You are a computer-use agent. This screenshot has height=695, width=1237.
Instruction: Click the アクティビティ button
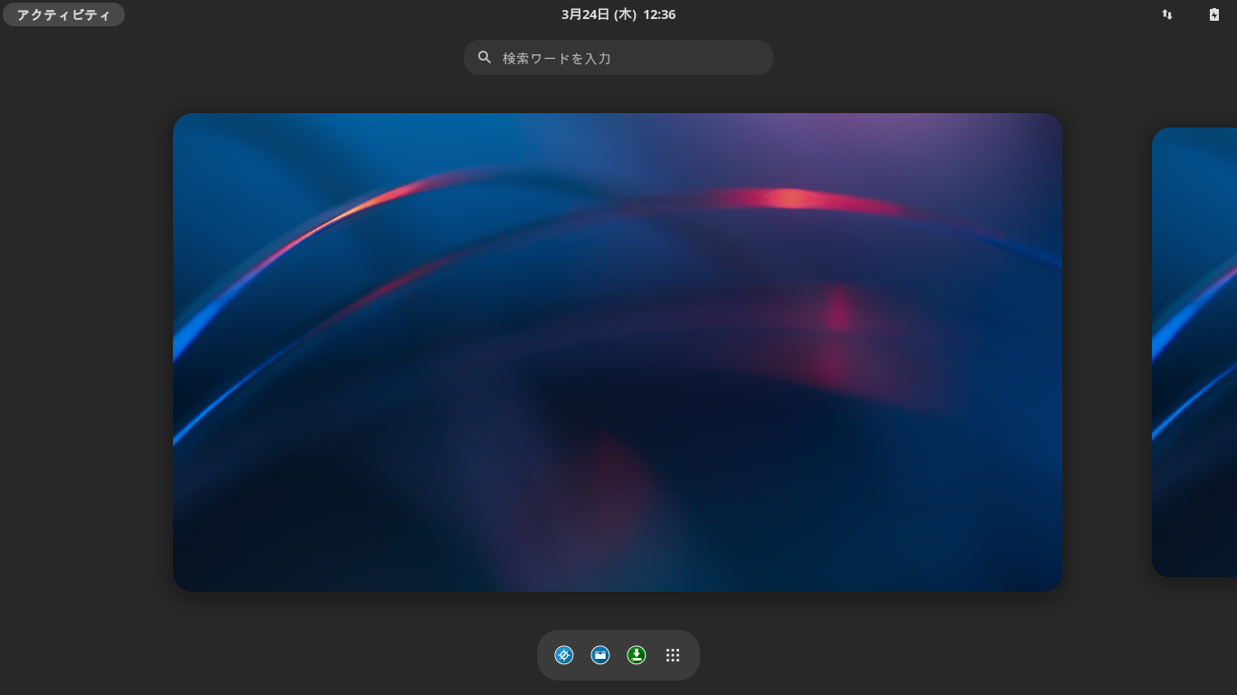(63, 14)
